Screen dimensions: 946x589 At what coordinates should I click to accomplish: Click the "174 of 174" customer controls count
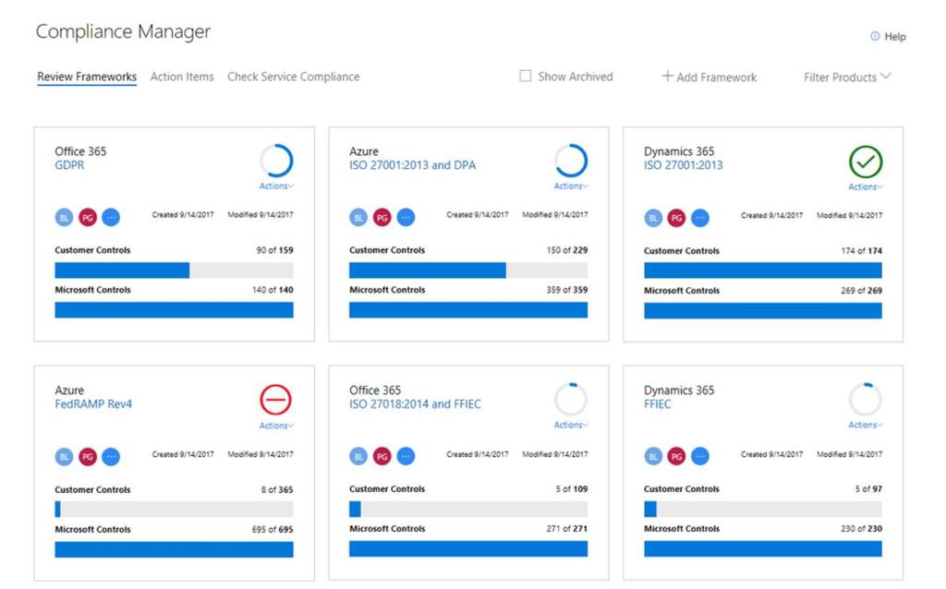(862, 251)
